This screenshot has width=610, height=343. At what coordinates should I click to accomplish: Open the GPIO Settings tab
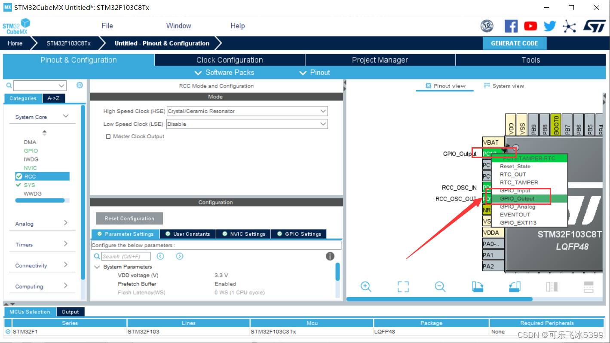299,234
